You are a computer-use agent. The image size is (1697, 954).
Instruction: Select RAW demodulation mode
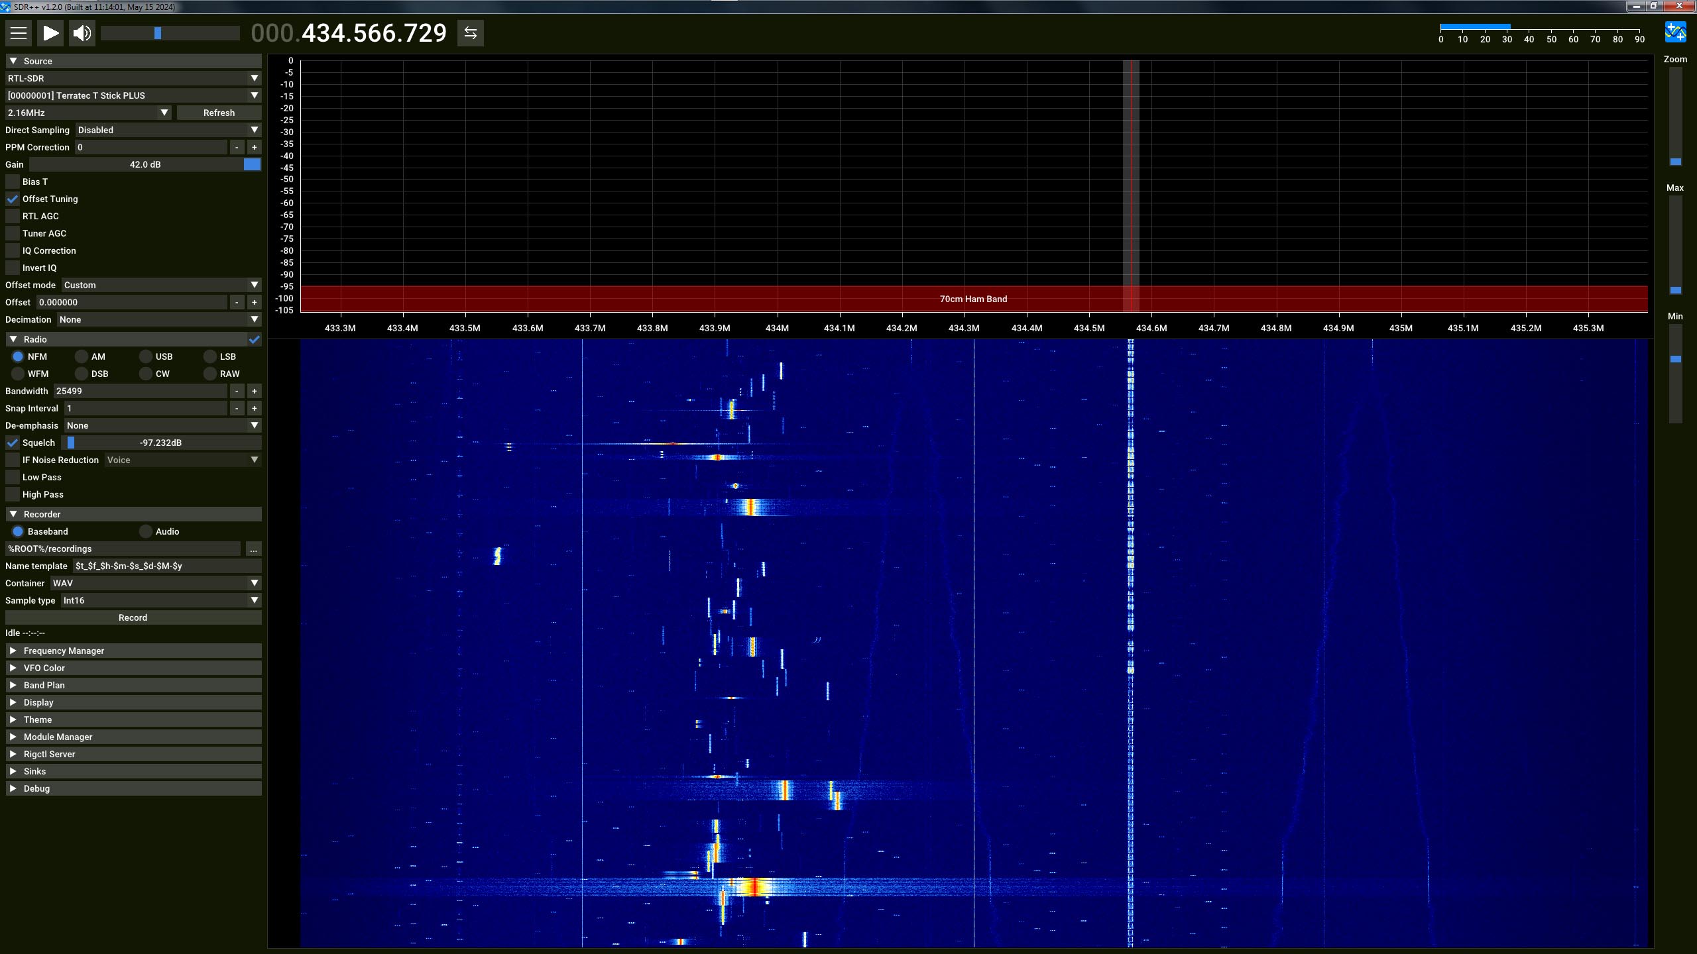(210, 374)
